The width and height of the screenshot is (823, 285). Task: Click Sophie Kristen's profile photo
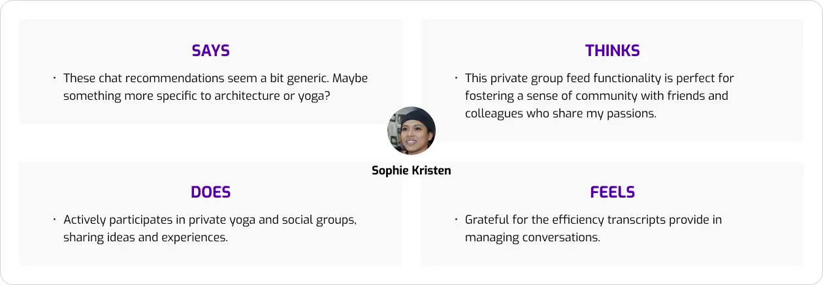pyautogui.click(x=411, y=130)
